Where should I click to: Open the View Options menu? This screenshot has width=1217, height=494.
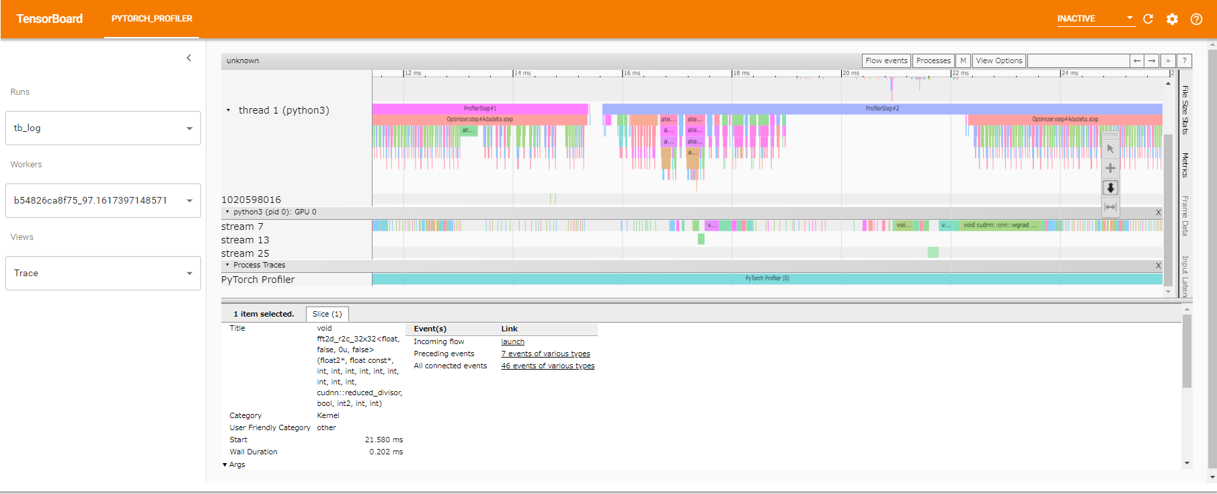[998, 60]
